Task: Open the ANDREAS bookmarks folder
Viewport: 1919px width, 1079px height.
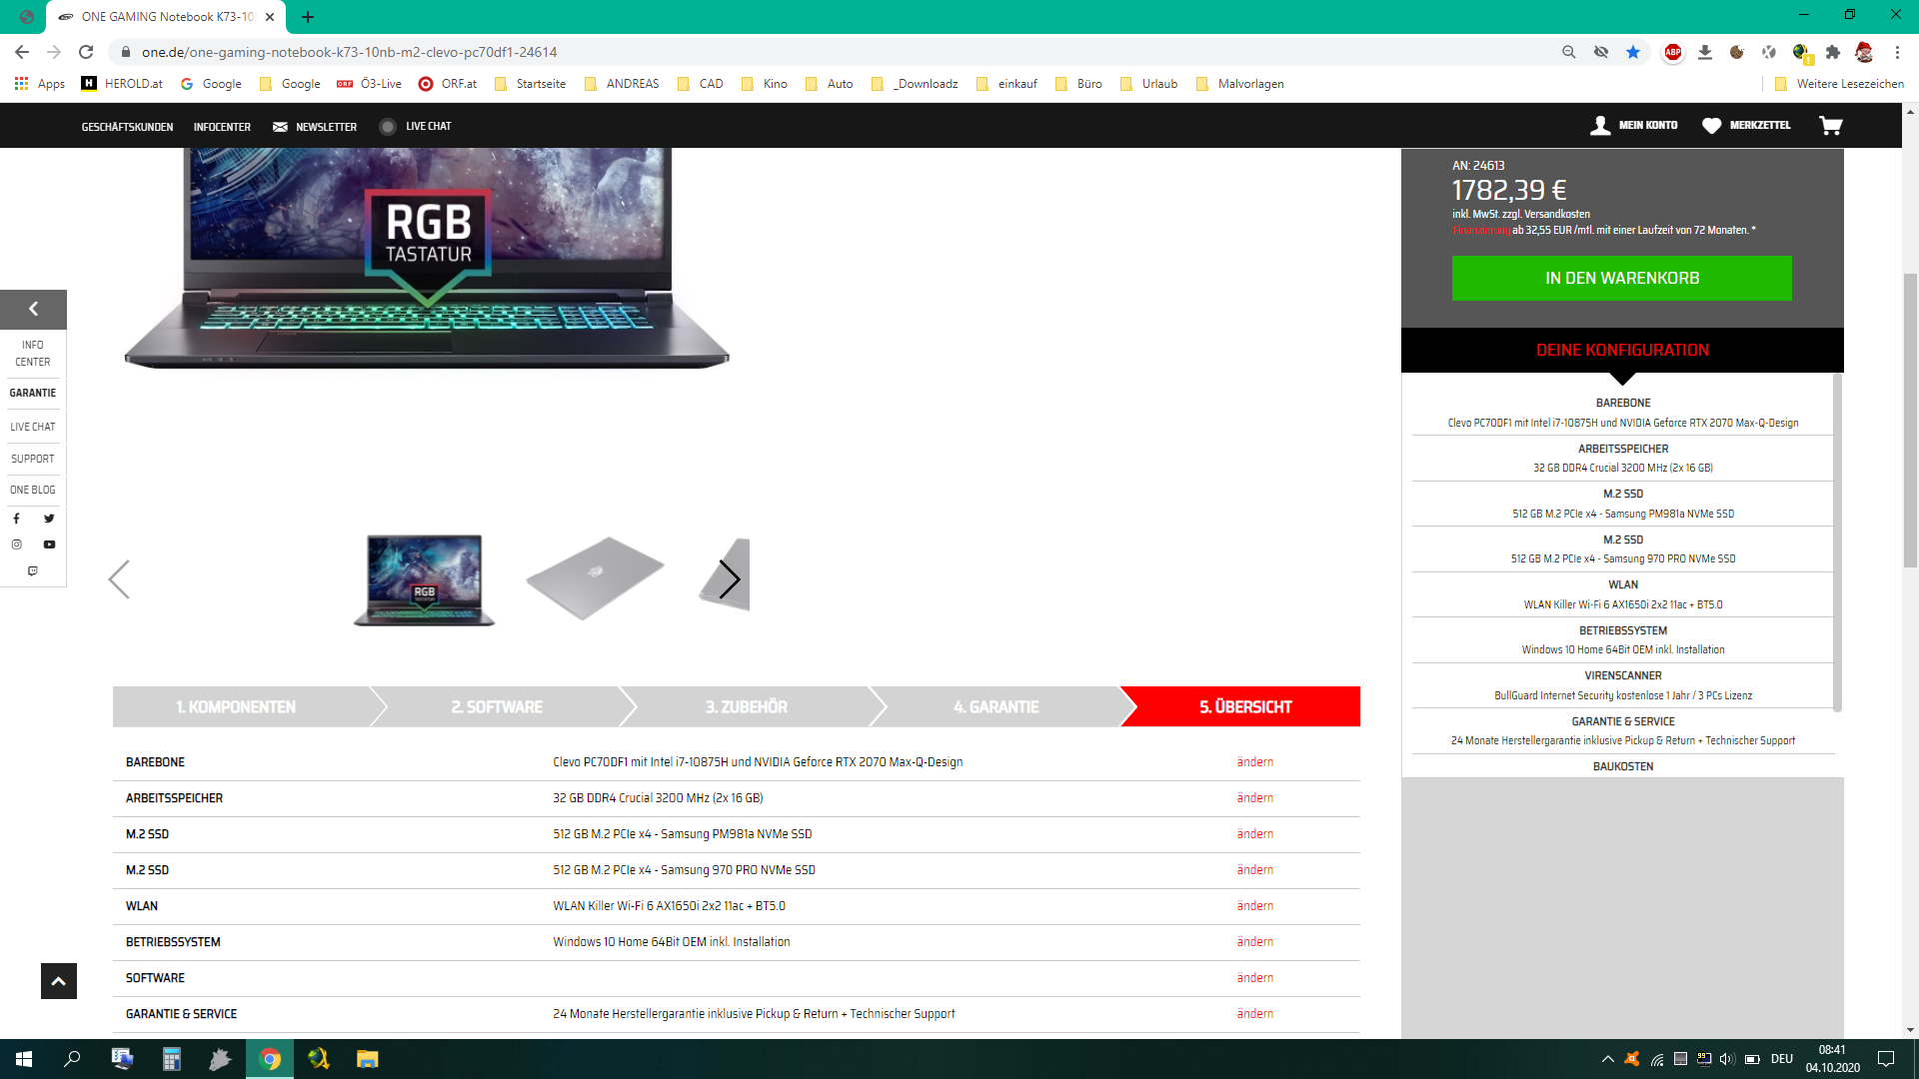Action: click(622, 84)
